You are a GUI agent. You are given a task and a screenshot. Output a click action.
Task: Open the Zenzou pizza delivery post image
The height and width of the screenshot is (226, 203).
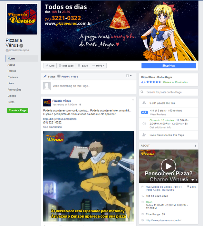pyautogui.click(x=88, y=176)
